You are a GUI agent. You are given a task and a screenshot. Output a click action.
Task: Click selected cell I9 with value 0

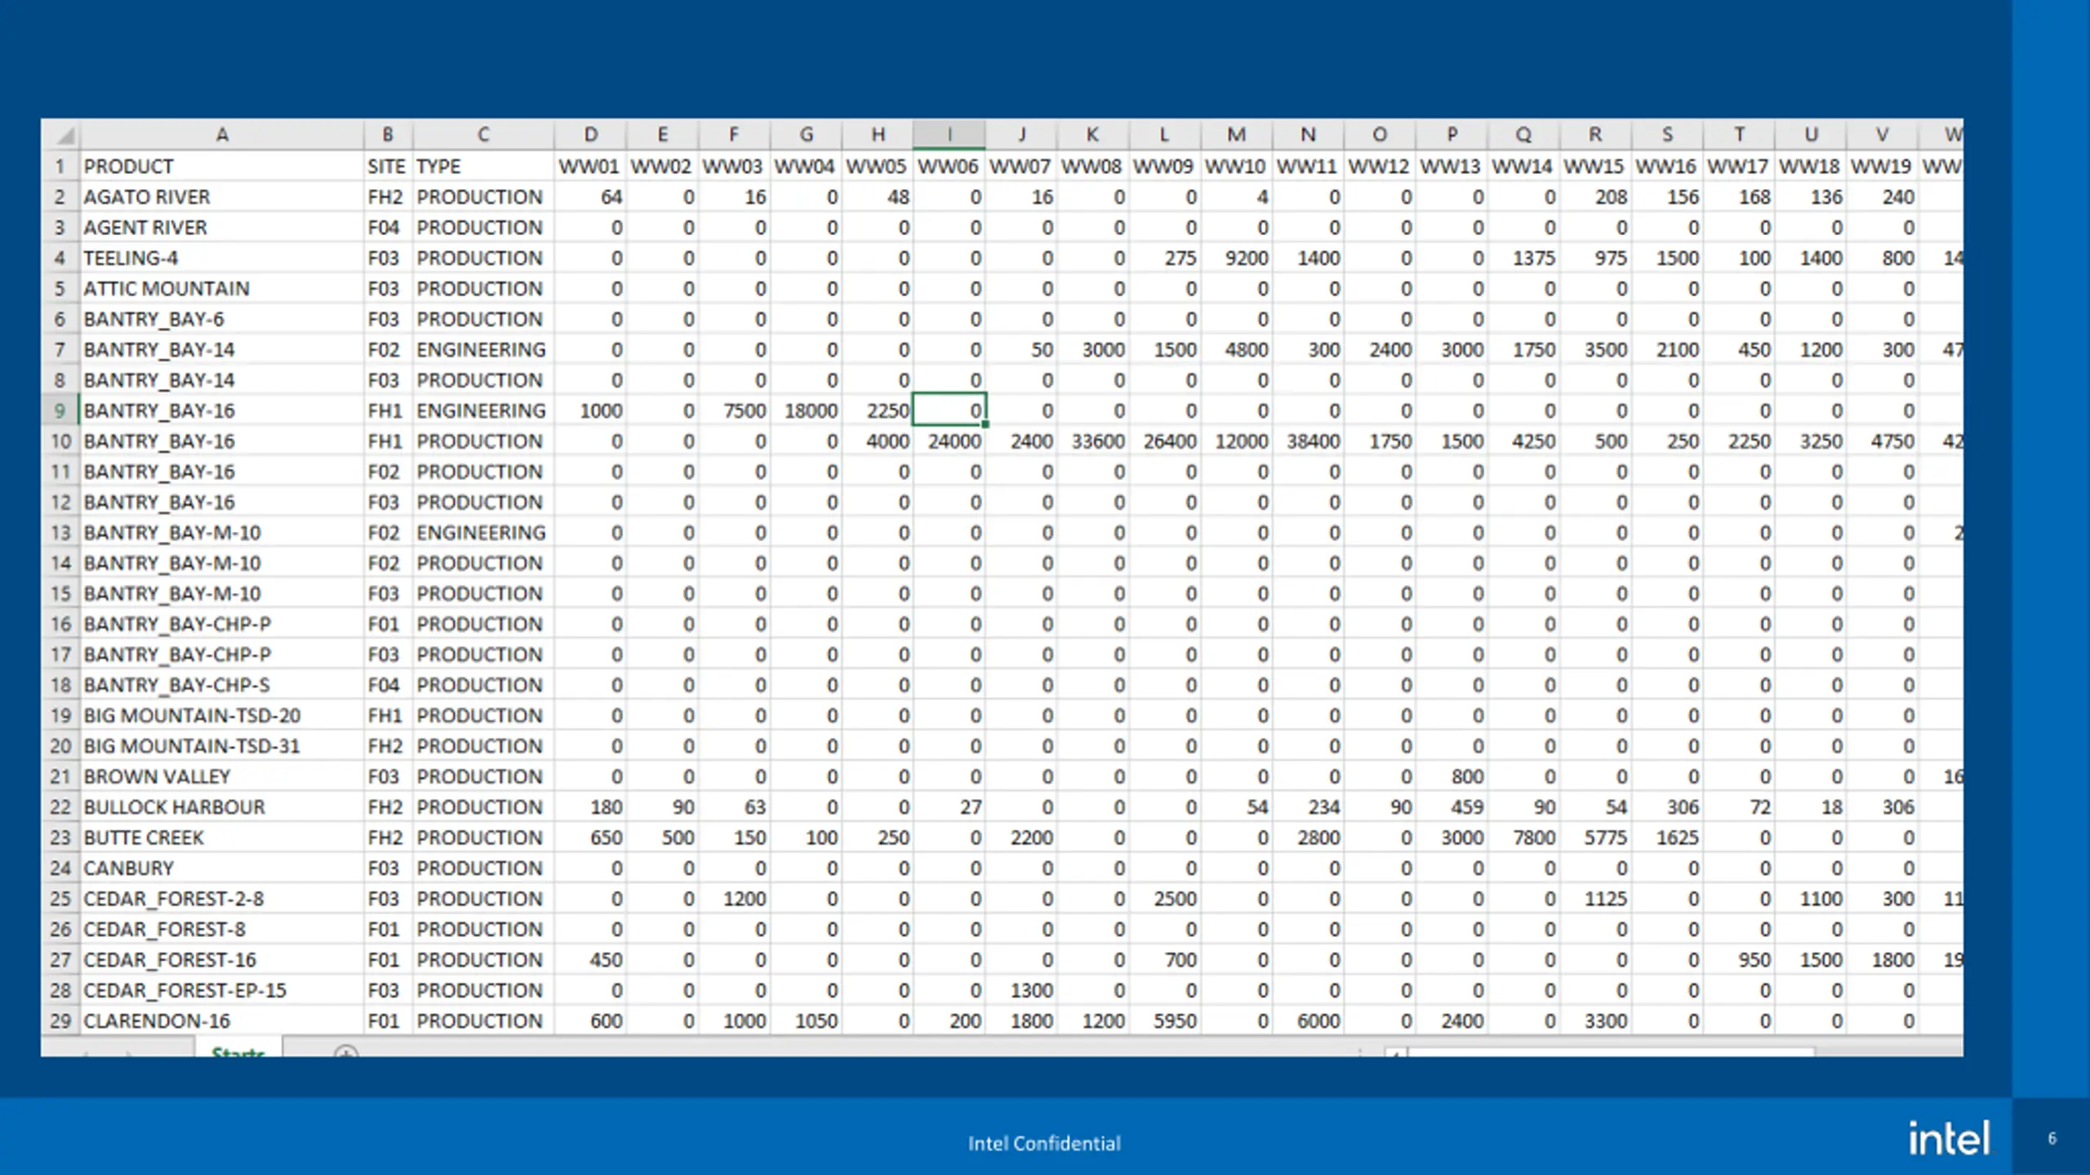(949, 410)
